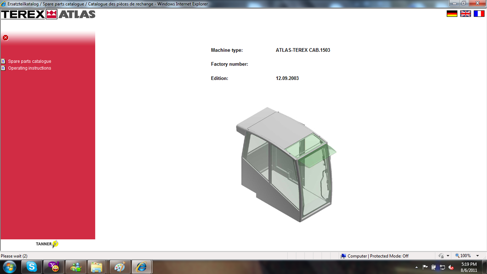Select the English UK flag
This screenshot has width=487, height=274.
tap(466, 14)
